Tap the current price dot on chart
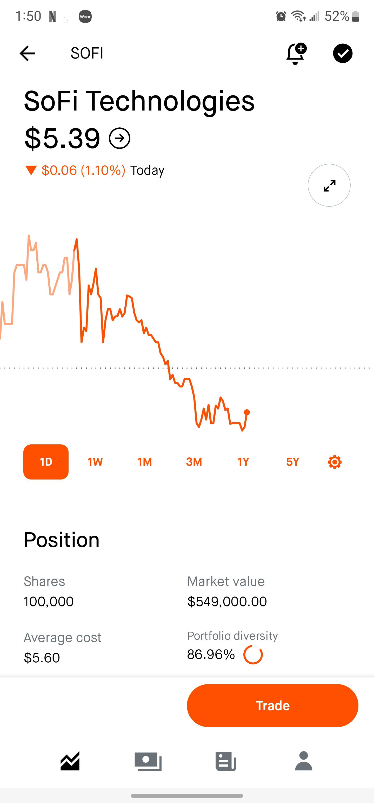The image size is (374, 803). 247,412
